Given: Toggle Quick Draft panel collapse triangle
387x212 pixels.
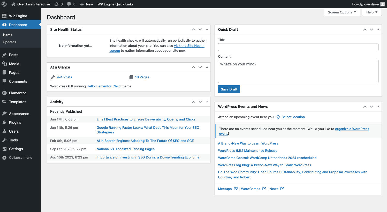Looking at the screenshot, I should pos(378,29).
